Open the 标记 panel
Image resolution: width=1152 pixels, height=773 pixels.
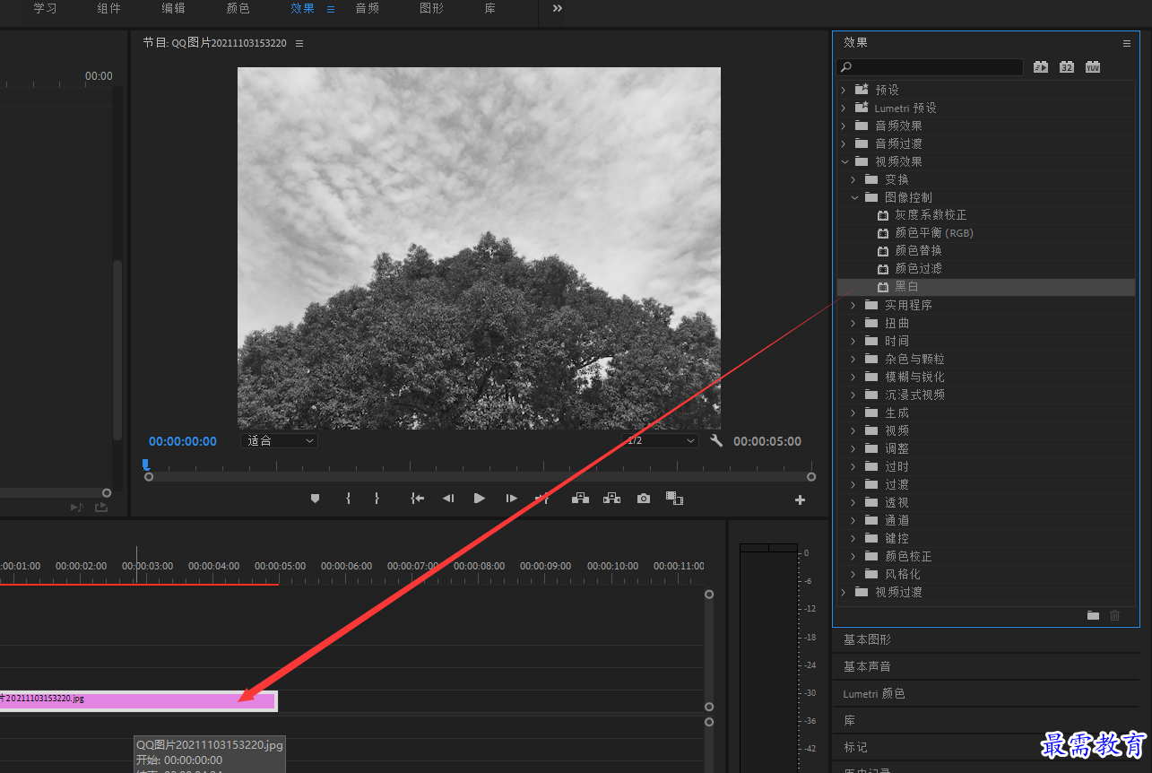click(x=856, y=747)
